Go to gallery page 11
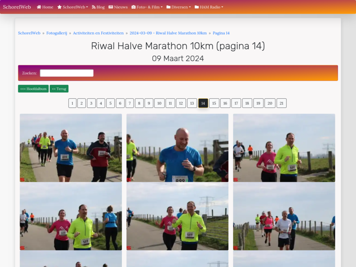 [170, 103]
